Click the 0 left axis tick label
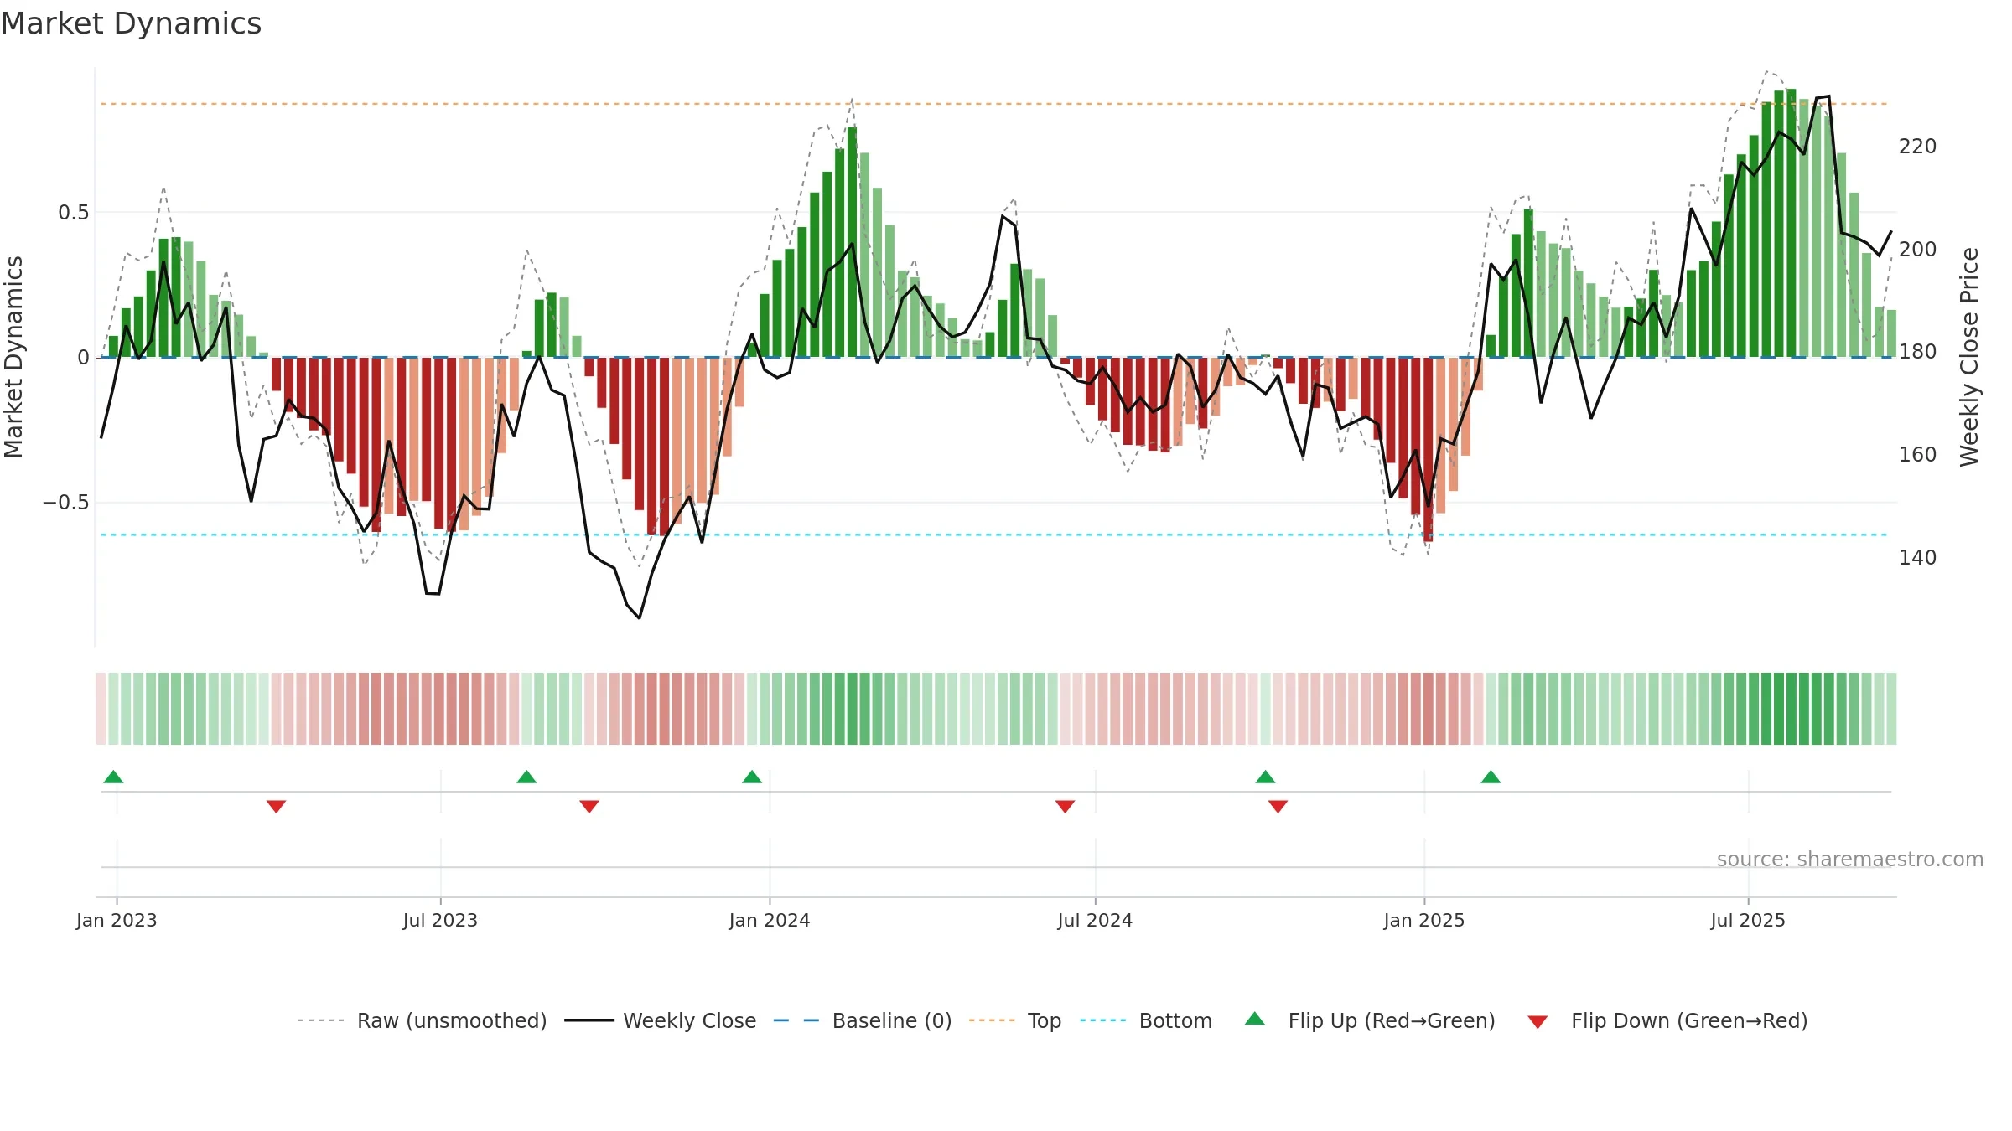2012x1131 pixels. [x=83, y=358]
